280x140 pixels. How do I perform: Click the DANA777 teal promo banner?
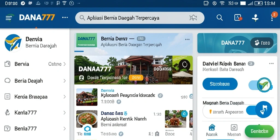237,43
